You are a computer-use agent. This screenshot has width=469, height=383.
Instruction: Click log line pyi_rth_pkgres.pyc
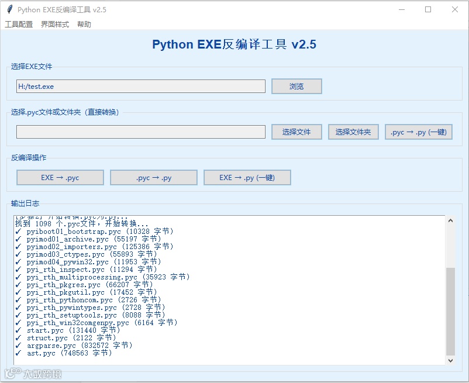pyautogui.click(x=84, y=285)
